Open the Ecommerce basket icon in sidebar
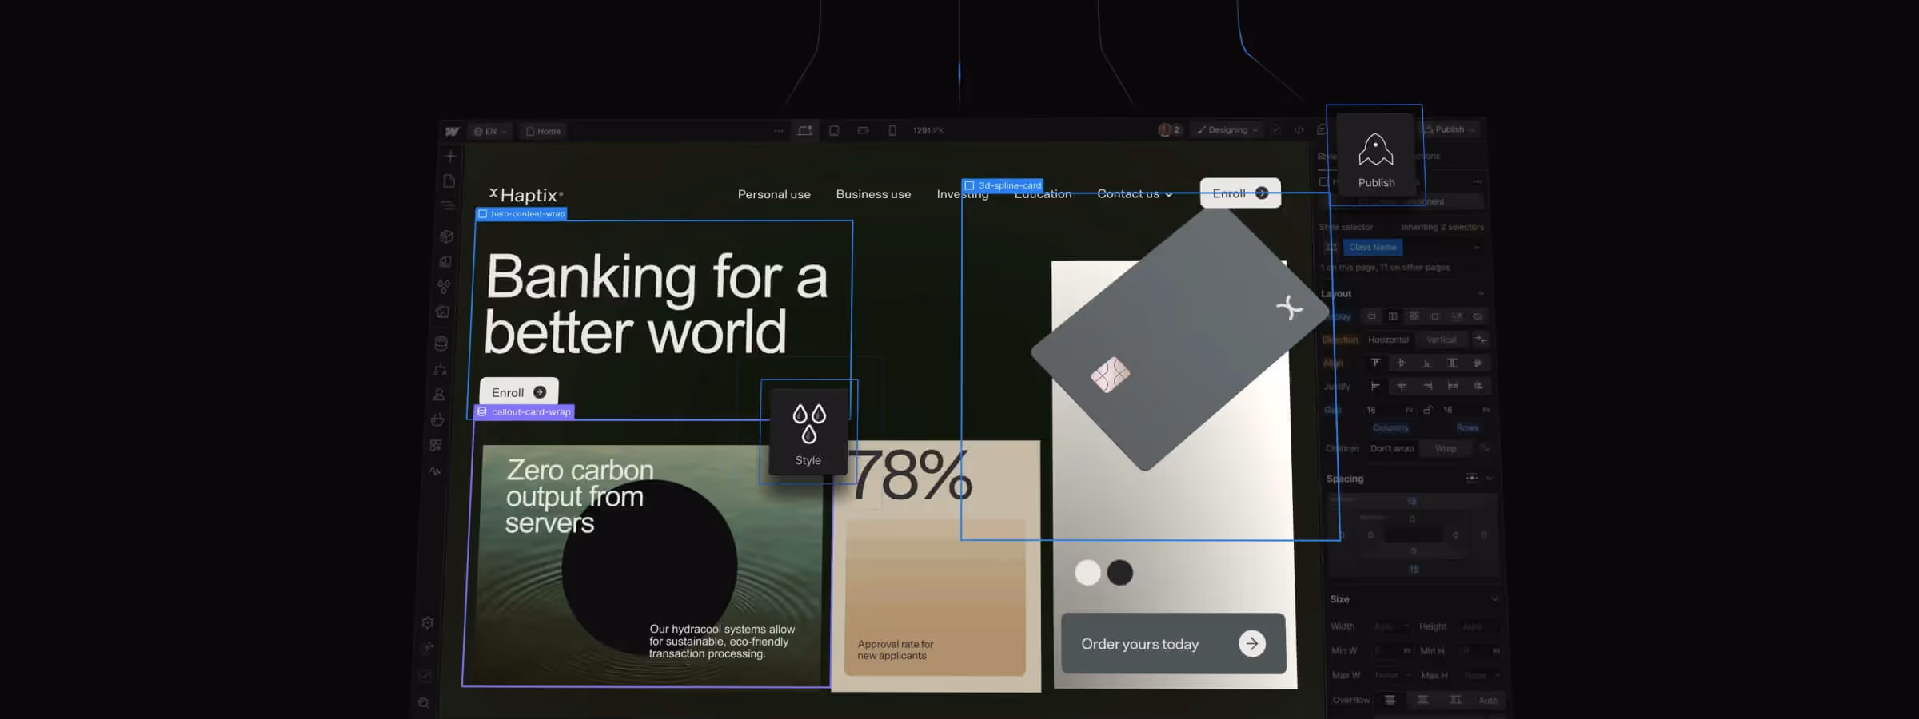 click(437, 419)
